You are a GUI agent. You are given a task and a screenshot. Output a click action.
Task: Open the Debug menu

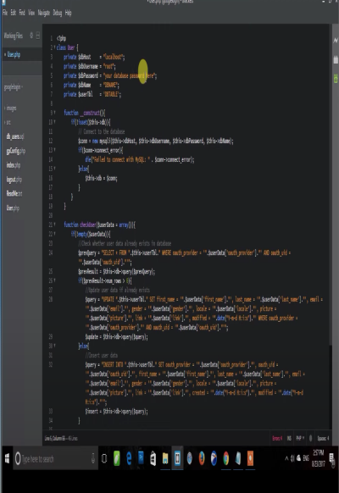coord(58,13)
